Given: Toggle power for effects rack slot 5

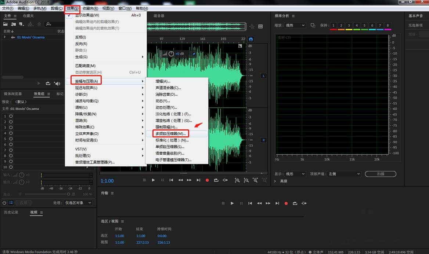Looking at the screenshot, I should [x=11, y=139].
